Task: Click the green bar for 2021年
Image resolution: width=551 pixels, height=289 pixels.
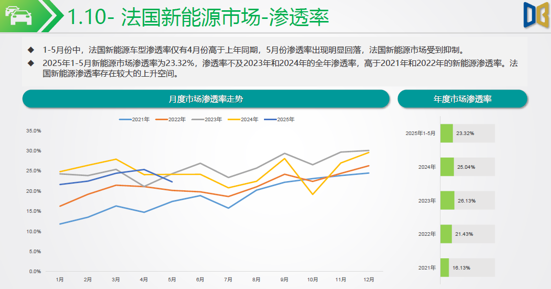Action: click(x=445, y=268)
